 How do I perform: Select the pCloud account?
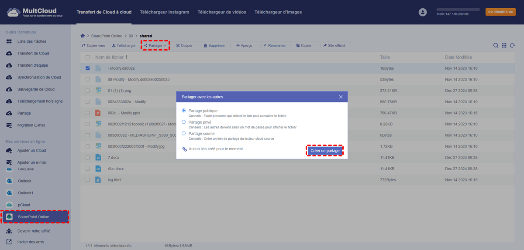point(24,205)
